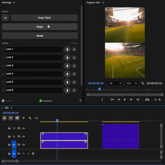
Task: Click the Program monitor timecode 00:00:00:19
Action: [x=96, y=83]
